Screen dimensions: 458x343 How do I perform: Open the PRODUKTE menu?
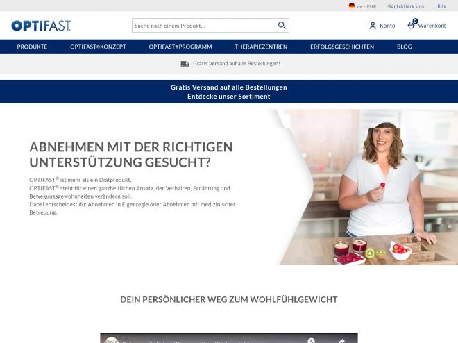pyautogui.click(x=32, y=47)
